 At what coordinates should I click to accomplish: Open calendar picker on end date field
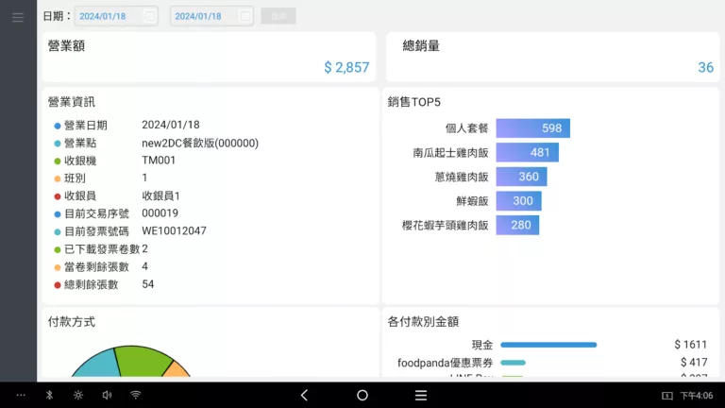click(x=245, y=16)
